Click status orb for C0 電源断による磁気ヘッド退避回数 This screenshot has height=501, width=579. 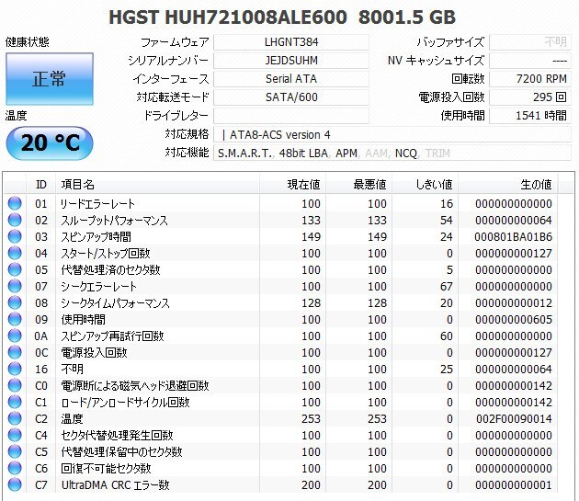tap(15, 385)
